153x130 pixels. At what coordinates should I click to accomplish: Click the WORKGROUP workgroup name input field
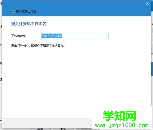pos(75,36)
